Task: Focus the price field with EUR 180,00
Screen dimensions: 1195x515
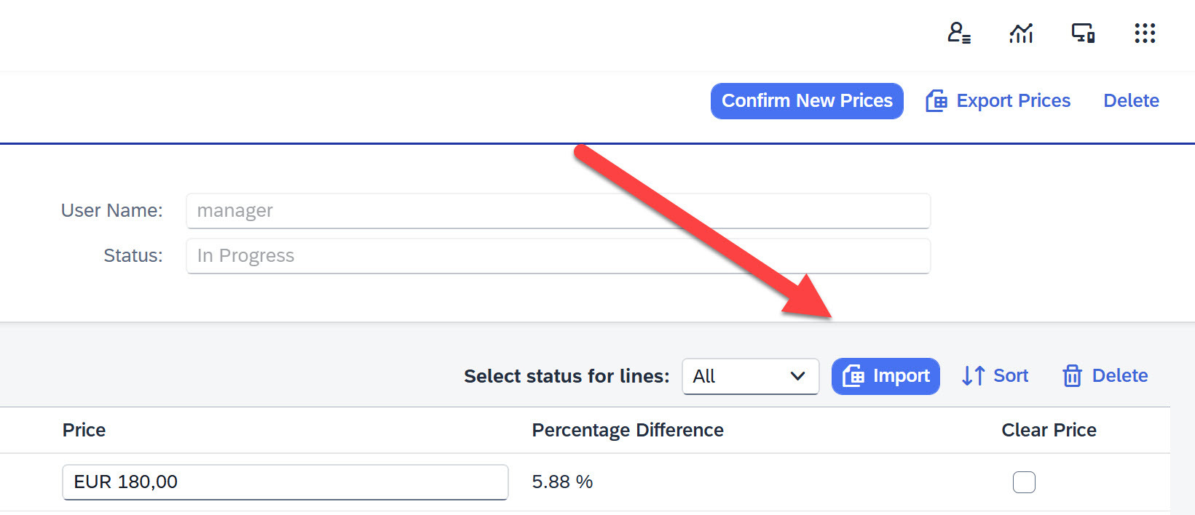Action: pyautogui.click(x=285, y=482)
